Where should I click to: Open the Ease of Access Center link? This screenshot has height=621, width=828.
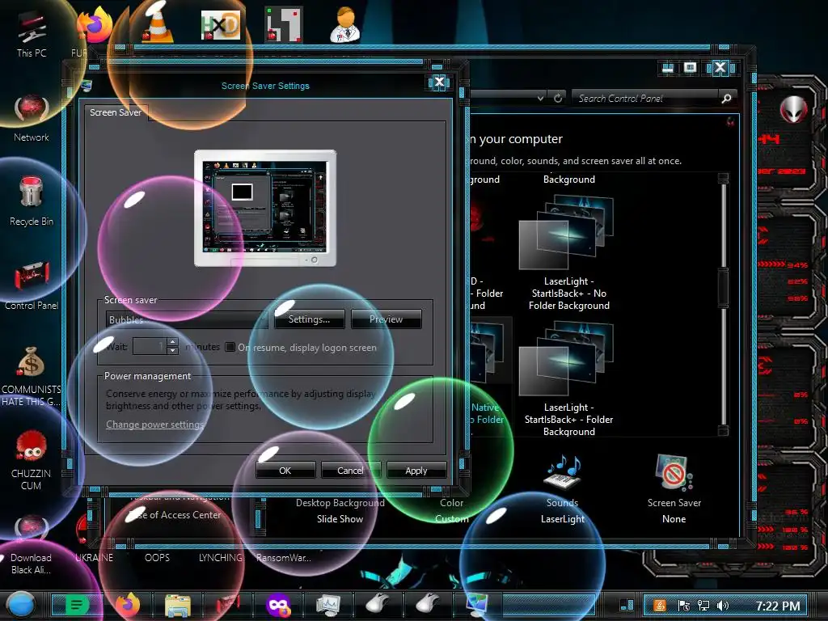coord(175,515)
